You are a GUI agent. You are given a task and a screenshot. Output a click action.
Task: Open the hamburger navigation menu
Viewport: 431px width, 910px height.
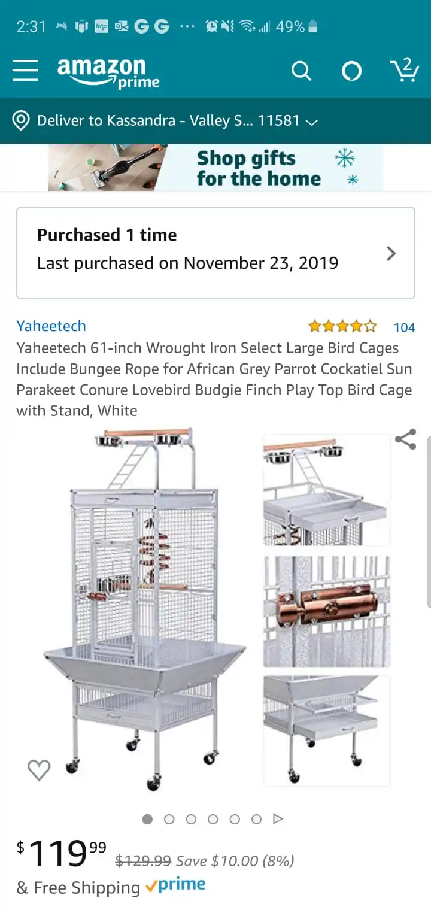click(x=25, y=71)
